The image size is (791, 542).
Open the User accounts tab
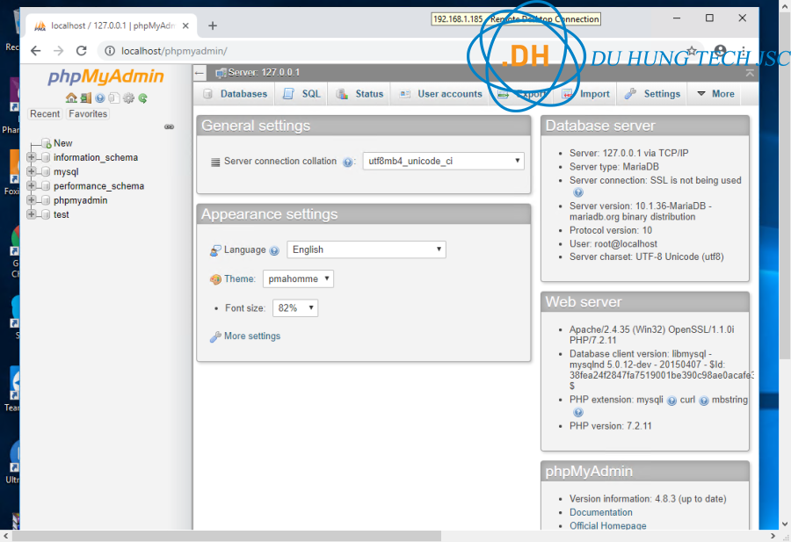point(441,94)
